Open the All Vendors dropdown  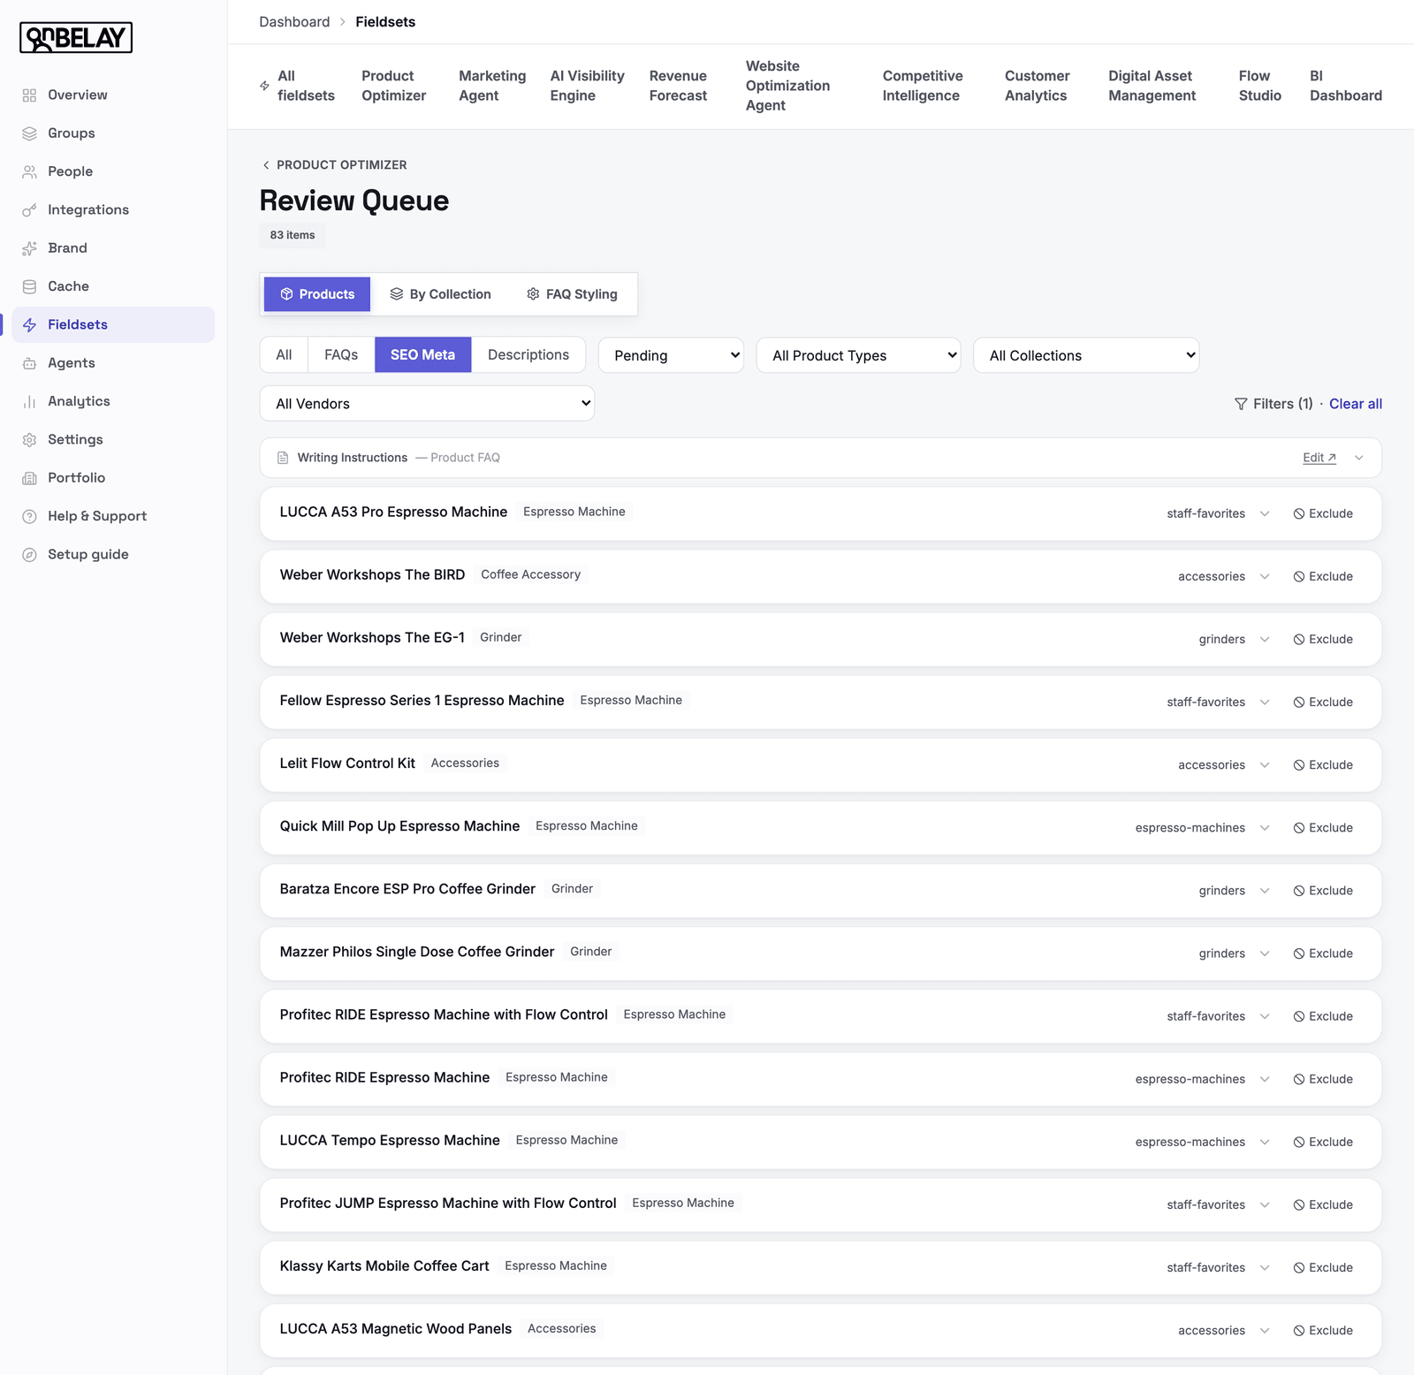(x=427, y=404)
